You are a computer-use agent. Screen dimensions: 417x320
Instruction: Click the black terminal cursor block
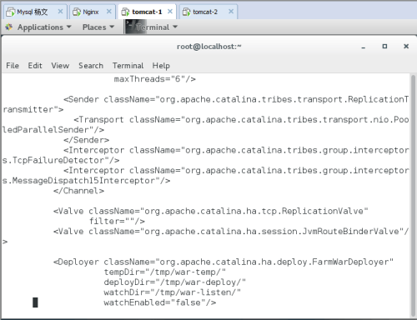(35, 302)
